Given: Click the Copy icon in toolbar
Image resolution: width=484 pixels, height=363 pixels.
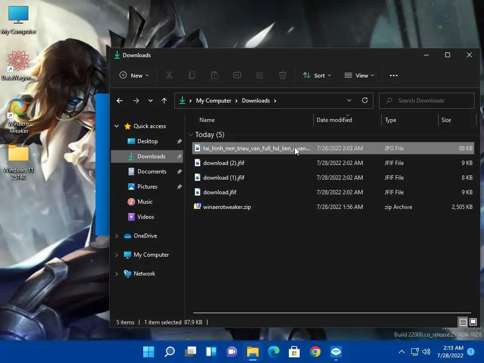Looking at the screenshot, I should tap(192, 75).
